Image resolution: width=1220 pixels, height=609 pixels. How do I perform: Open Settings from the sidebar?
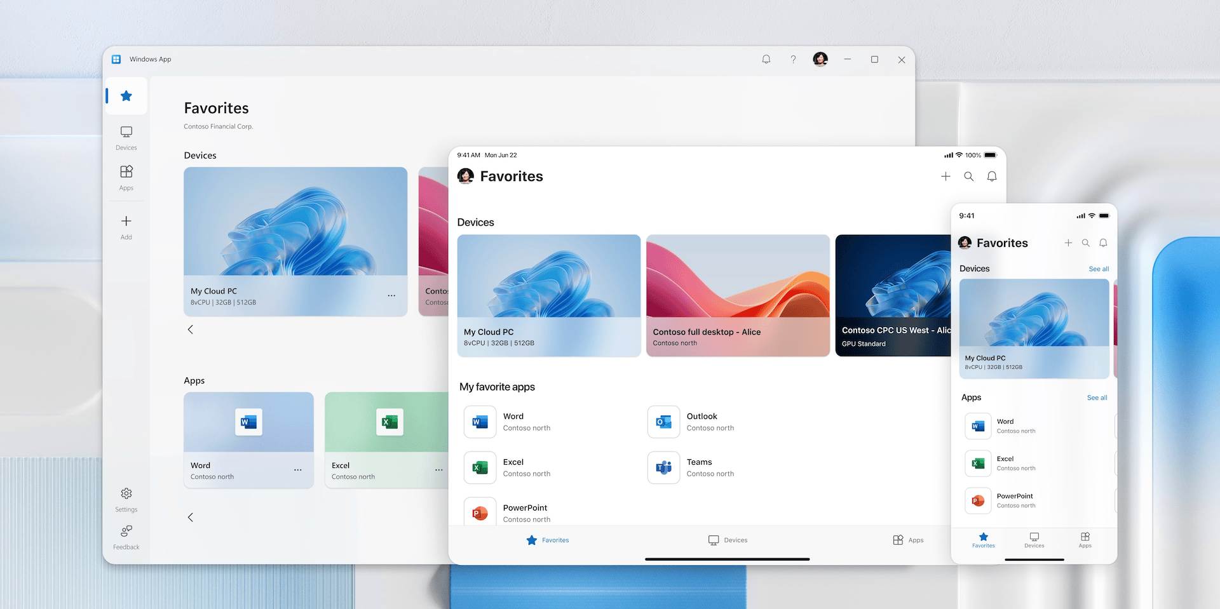[x=126, y=499]
